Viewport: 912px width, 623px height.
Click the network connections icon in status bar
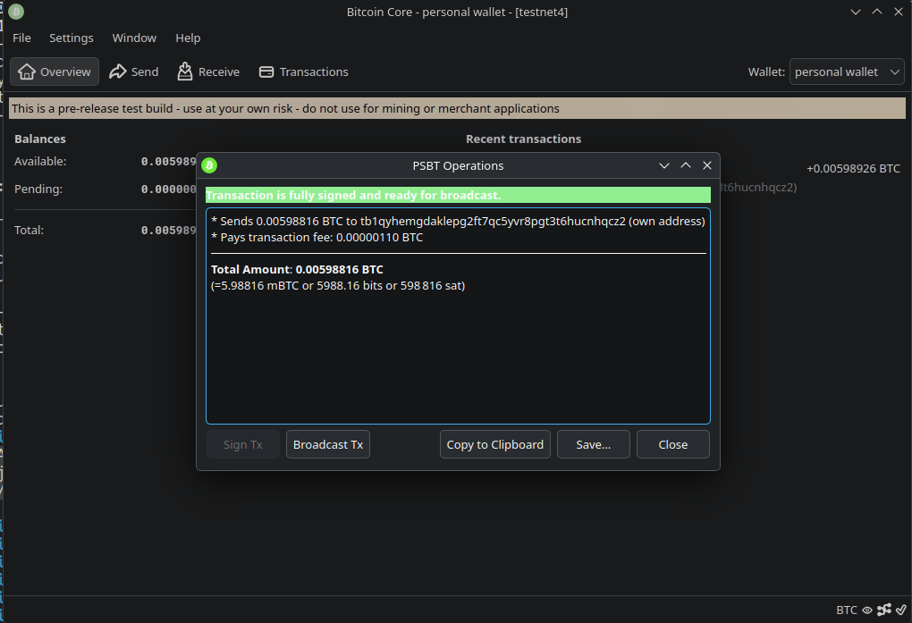tap(884, 610)
